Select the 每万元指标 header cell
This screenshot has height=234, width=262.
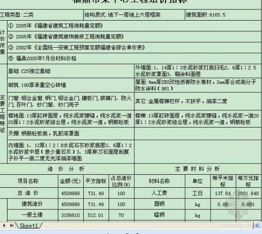pyautogui.click(x=248, y=181)
